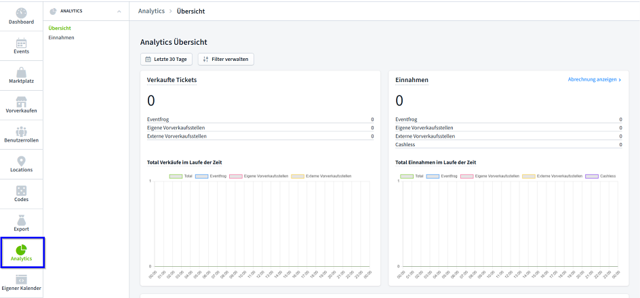Open Eigener Kalender sidebar icon
The image size is (640, 298).
point(21,280)
